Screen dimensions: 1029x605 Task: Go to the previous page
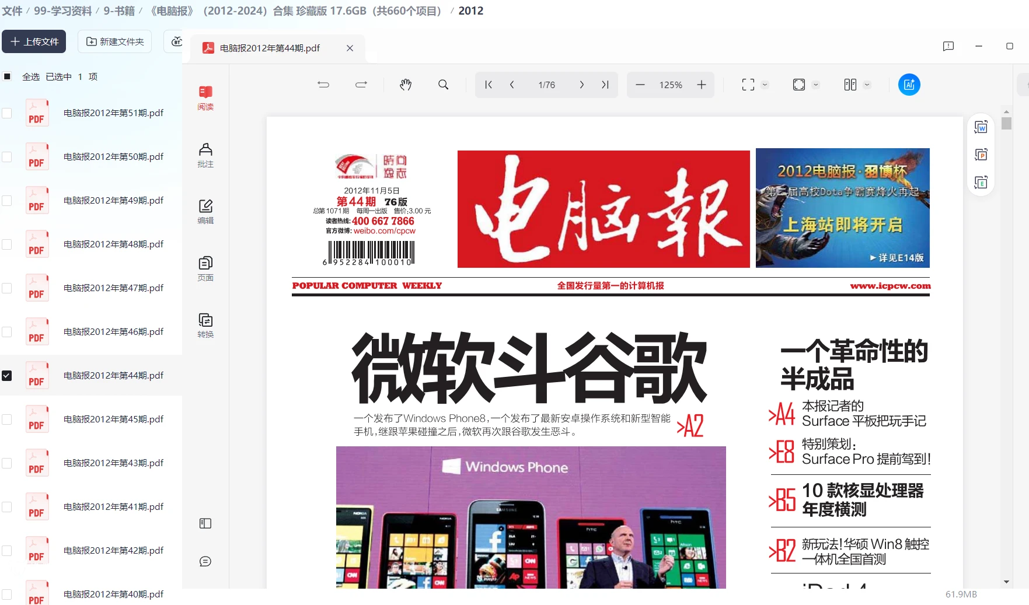coord(512,85)
